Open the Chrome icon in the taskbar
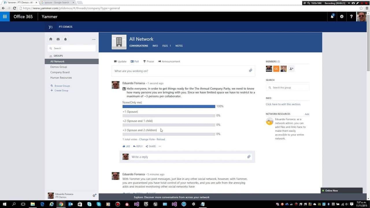 click(x=61, y=204)
